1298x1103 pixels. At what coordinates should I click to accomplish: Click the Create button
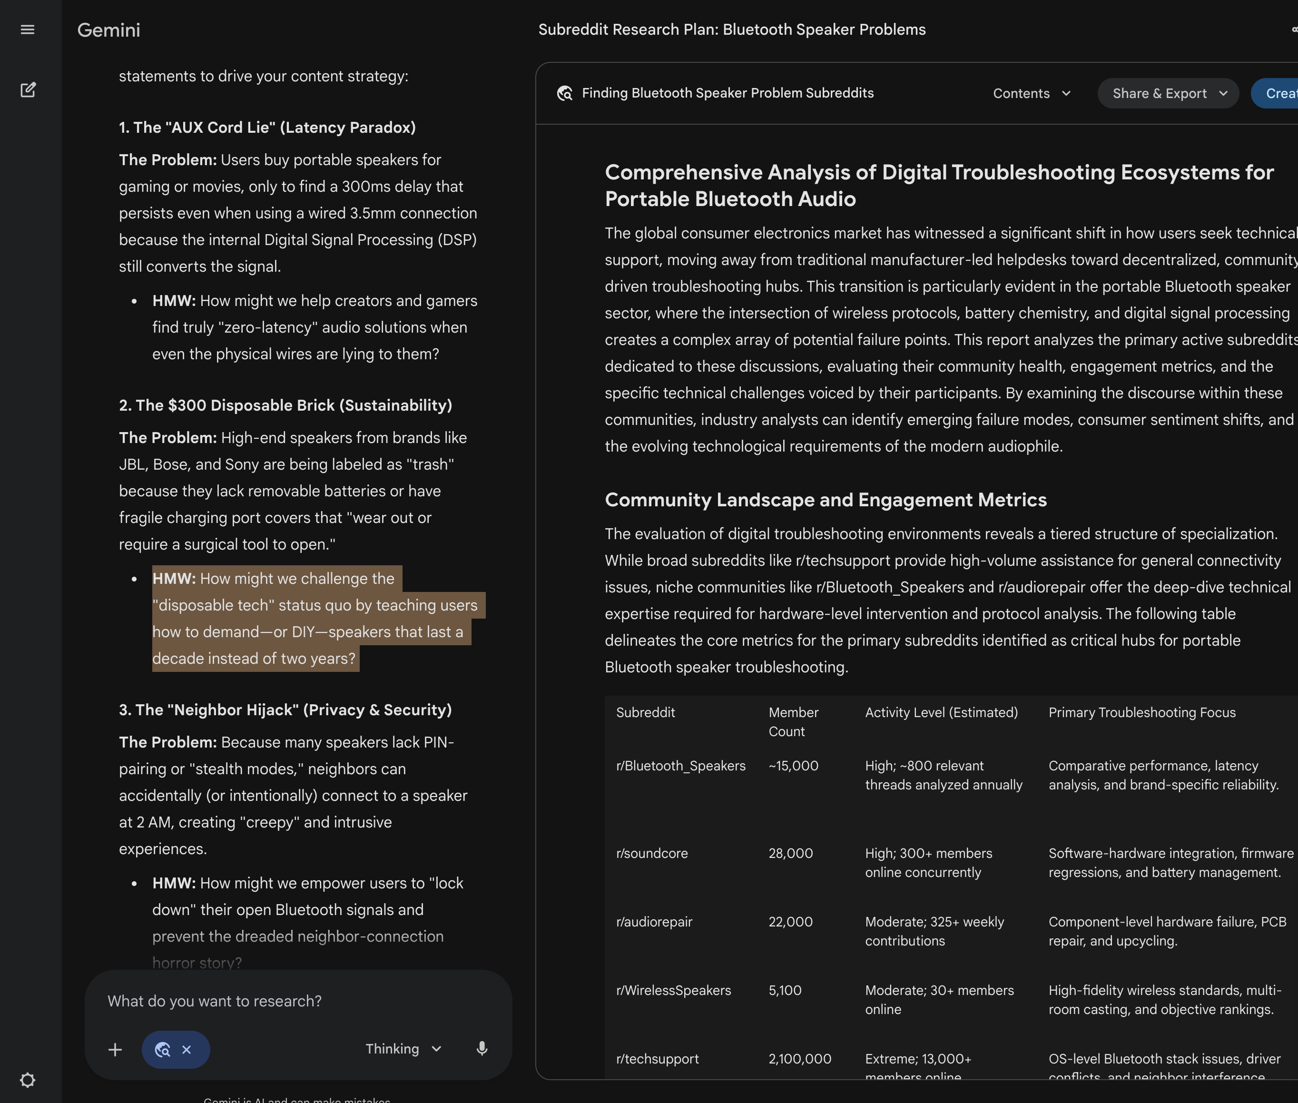(1276, 93)
